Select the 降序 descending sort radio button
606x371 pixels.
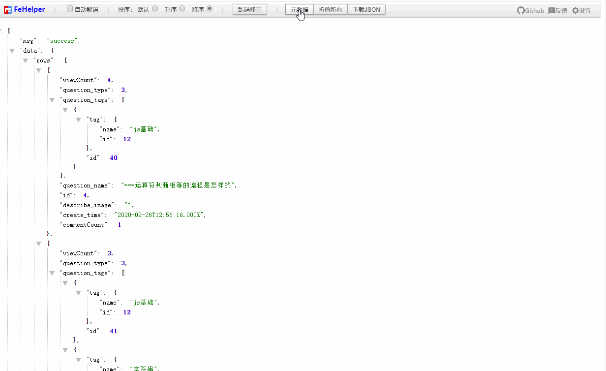click(210, 9)
